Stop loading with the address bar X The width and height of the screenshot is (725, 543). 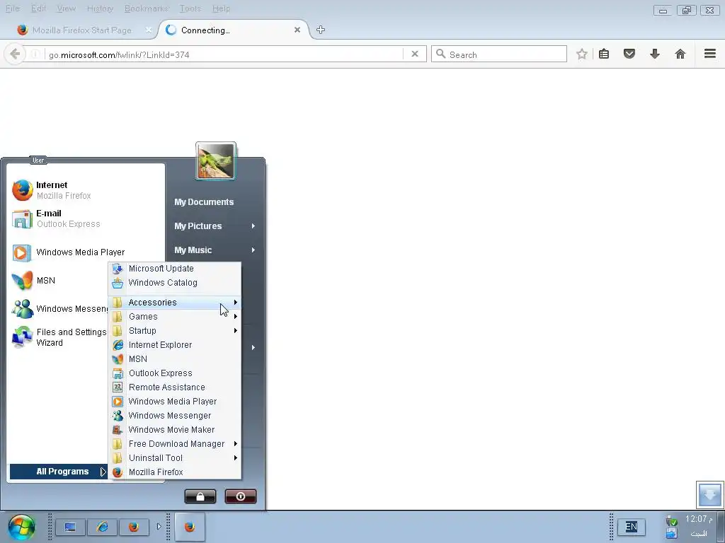click(415, 54)
